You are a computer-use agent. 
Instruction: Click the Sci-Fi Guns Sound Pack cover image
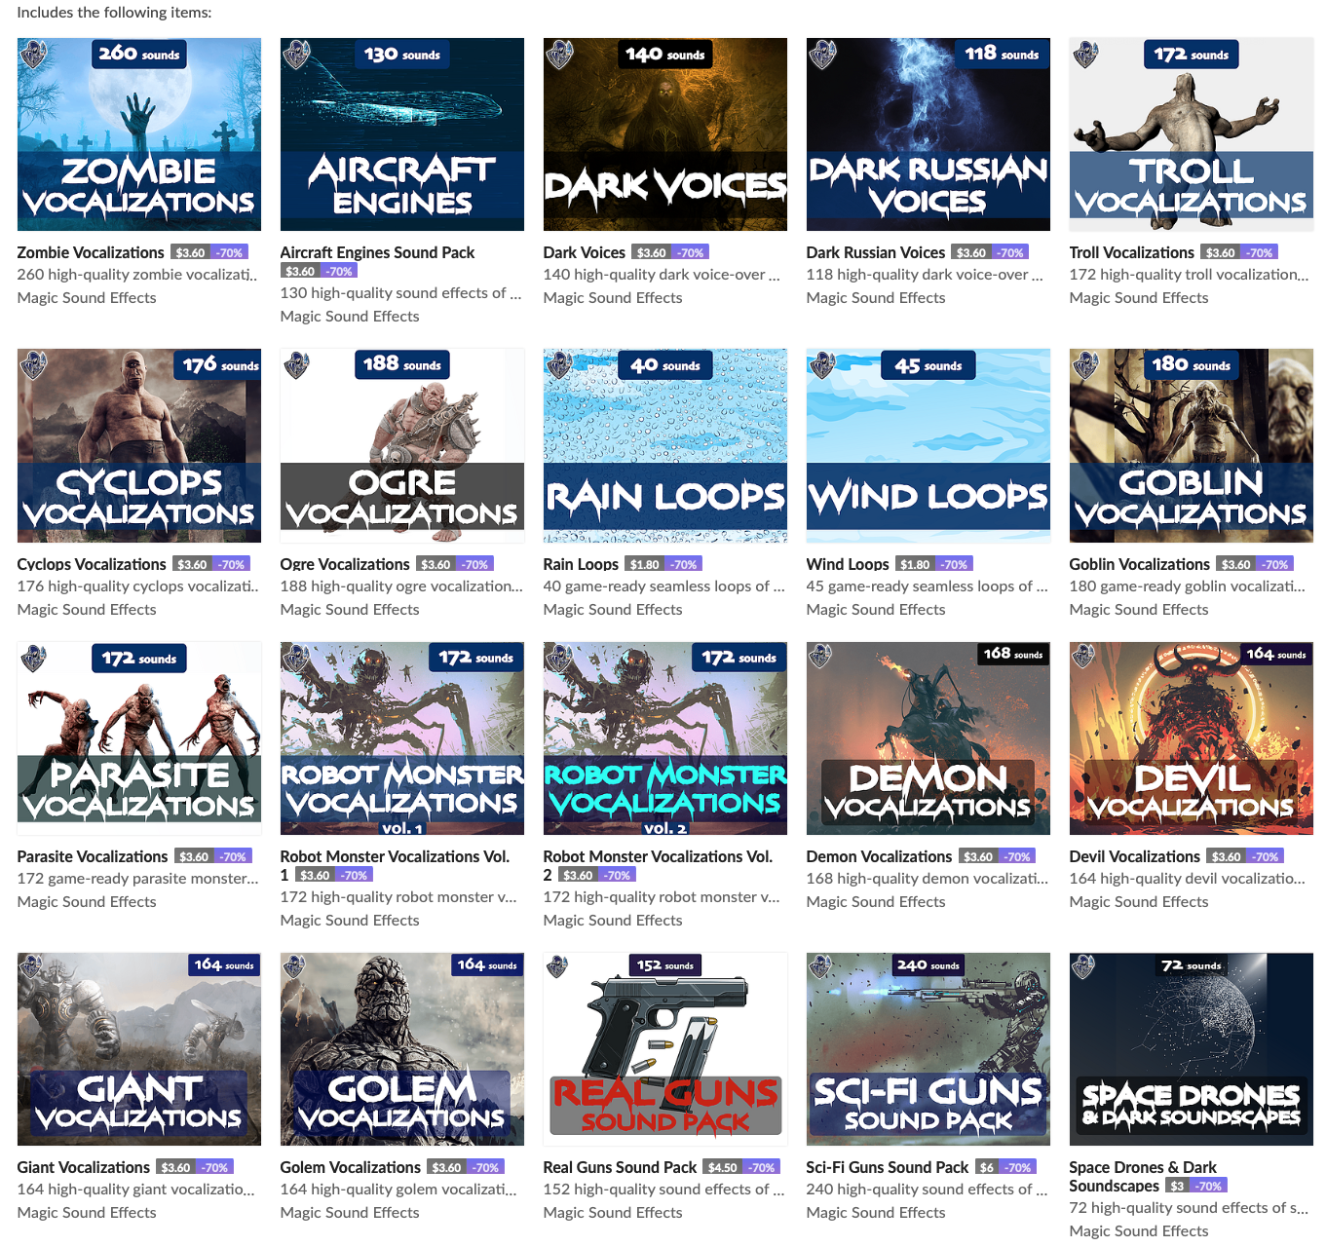(x=928, y=1049)
